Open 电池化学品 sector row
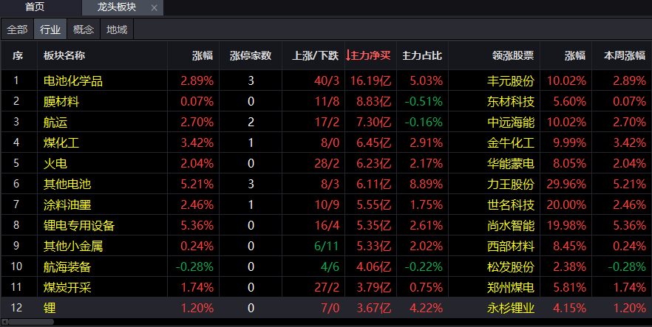 [x=326, y=80]
